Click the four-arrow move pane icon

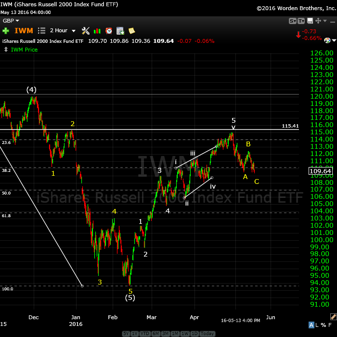[x=318, y=21]
